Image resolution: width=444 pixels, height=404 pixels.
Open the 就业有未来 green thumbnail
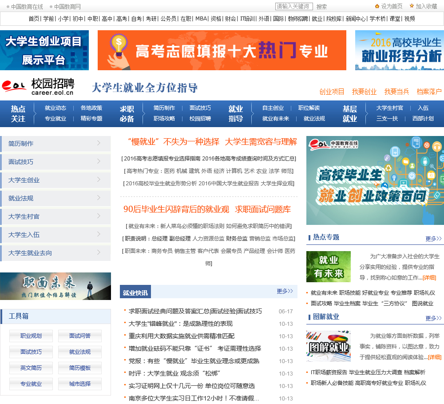click(329, 267)
